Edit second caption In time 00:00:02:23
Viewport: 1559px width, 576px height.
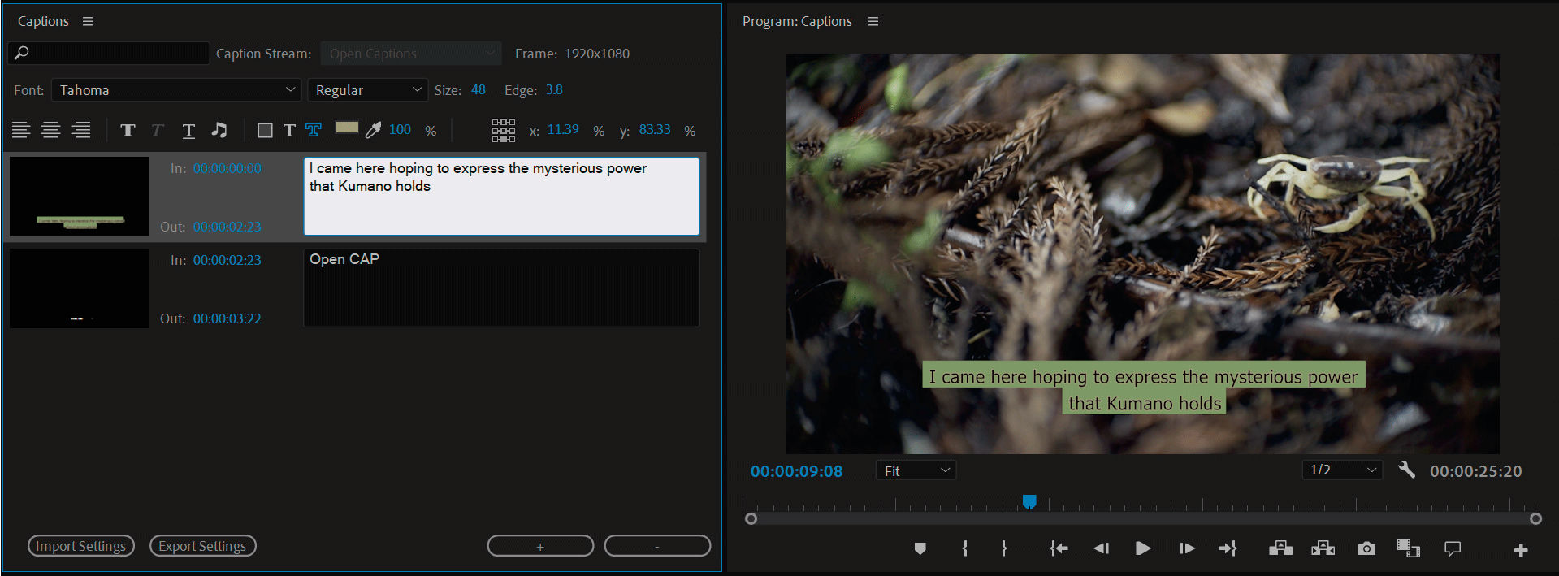(227, 260)
